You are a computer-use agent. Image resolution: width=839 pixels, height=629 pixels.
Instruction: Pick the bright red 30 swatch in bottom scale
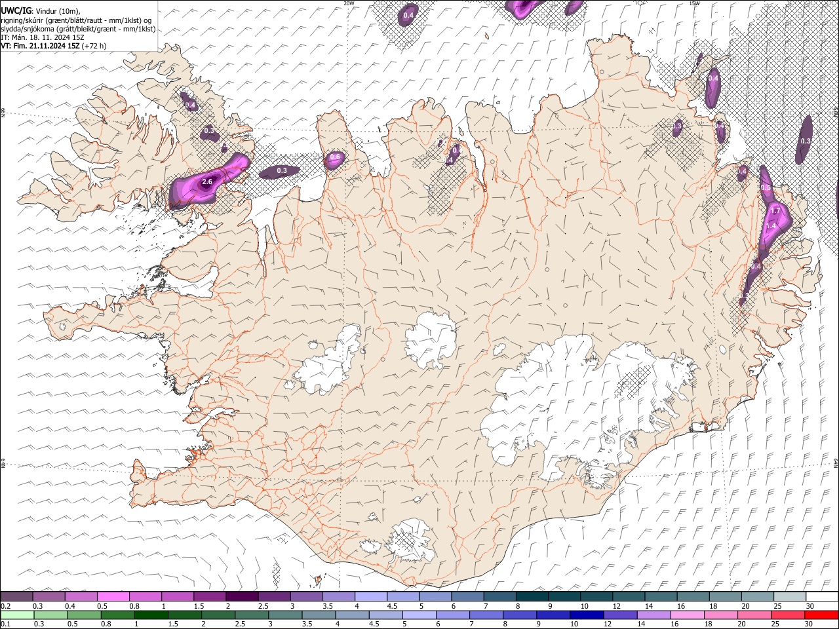pyautogui.click(x=821, y=615)
